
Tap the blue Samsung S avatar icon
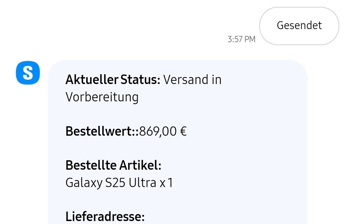tap(28, 73)
